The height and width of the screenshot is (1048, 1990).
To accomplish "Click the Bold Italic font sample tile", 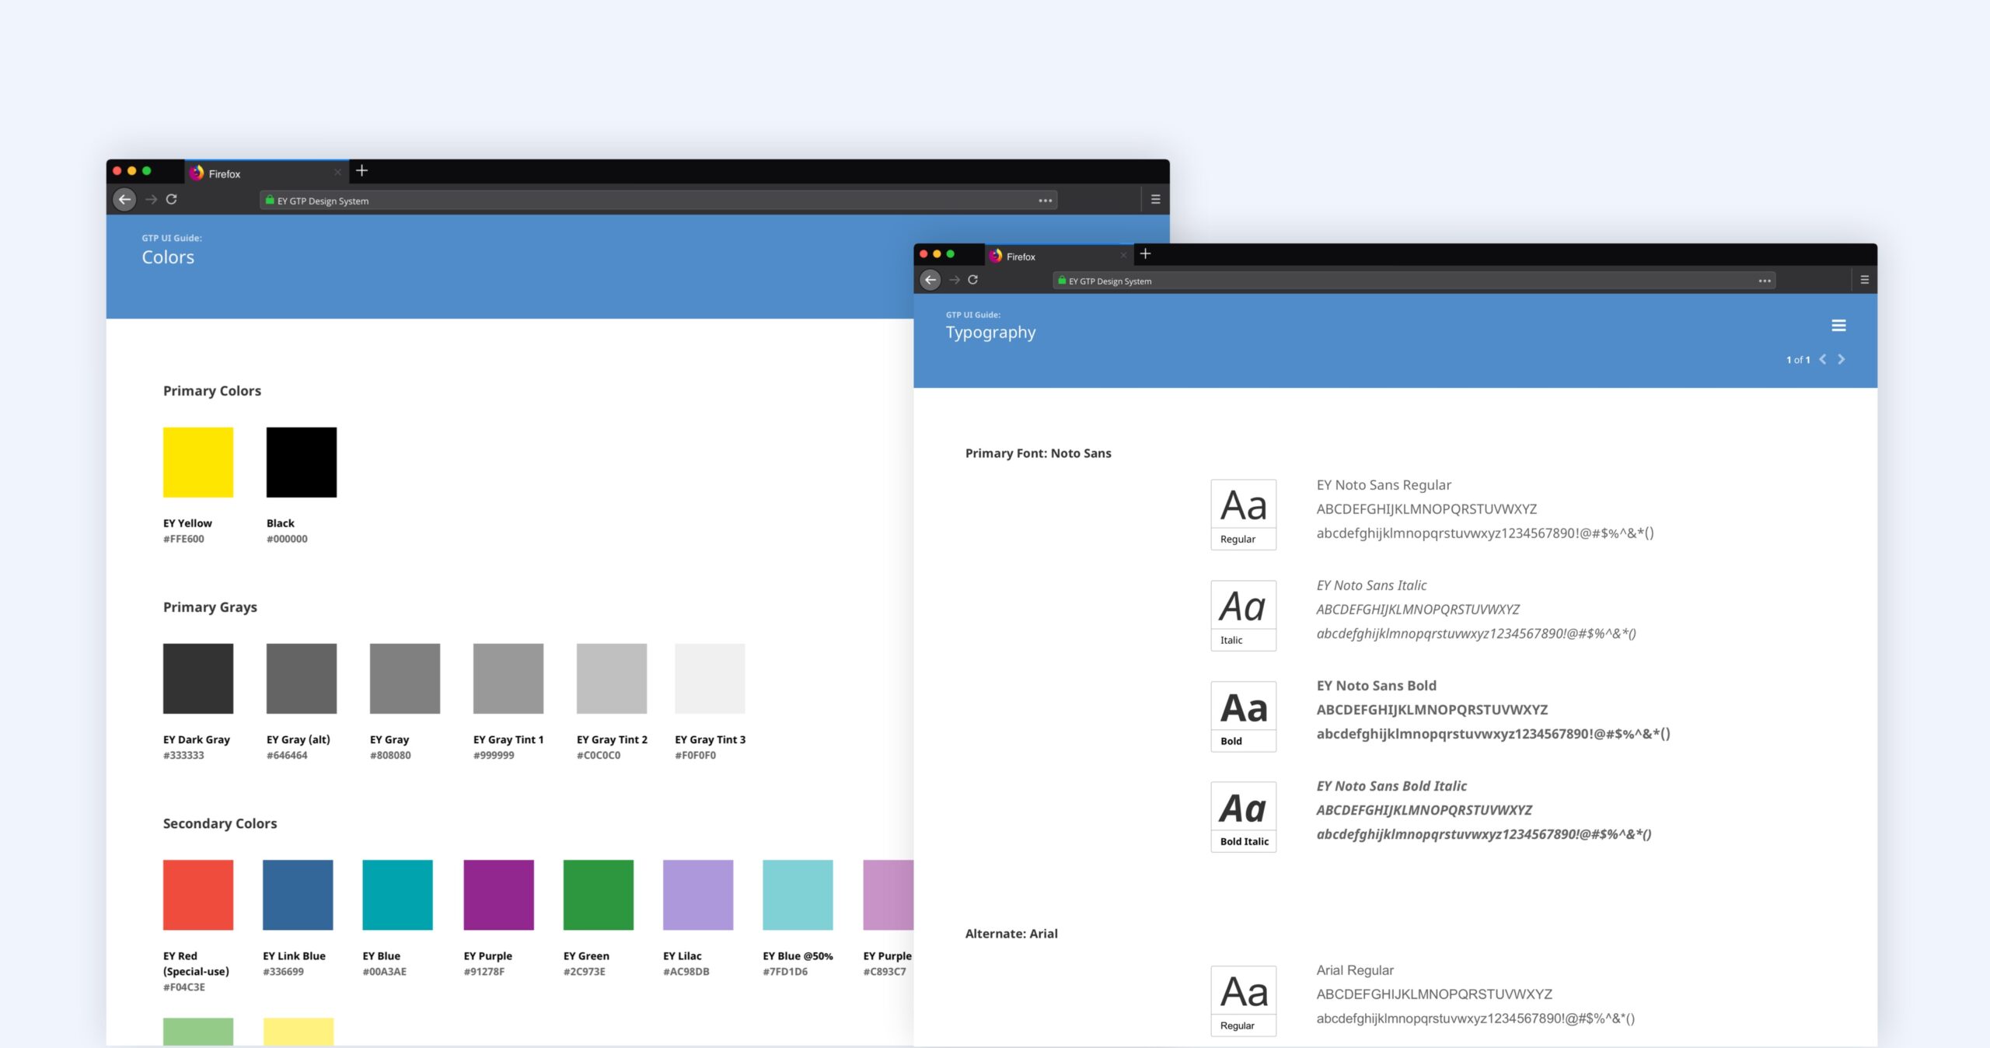I will 1243,816.
